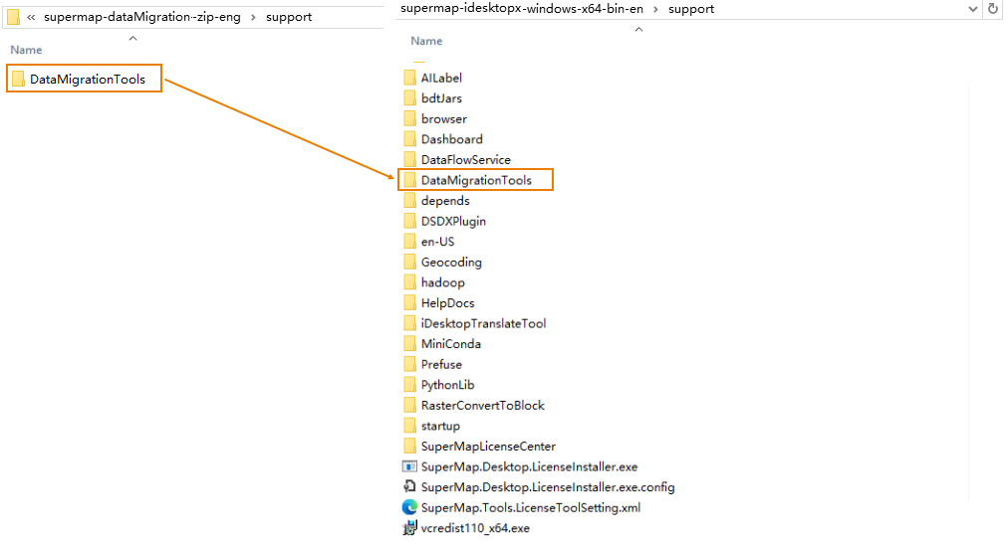This screenshot has height=544, width=1008.
Task: Click the refresh button beside address bar
Action: click(992, 9)
